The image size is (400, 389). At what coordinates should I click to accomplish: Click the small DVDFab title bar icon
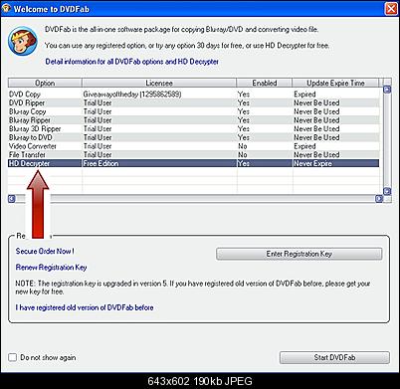click(6, 8)
